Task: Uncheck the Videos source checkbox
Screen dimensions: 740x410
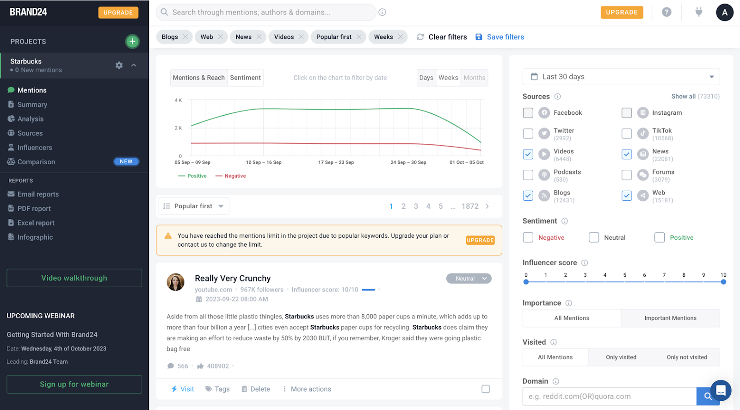Action: point(528,155)
